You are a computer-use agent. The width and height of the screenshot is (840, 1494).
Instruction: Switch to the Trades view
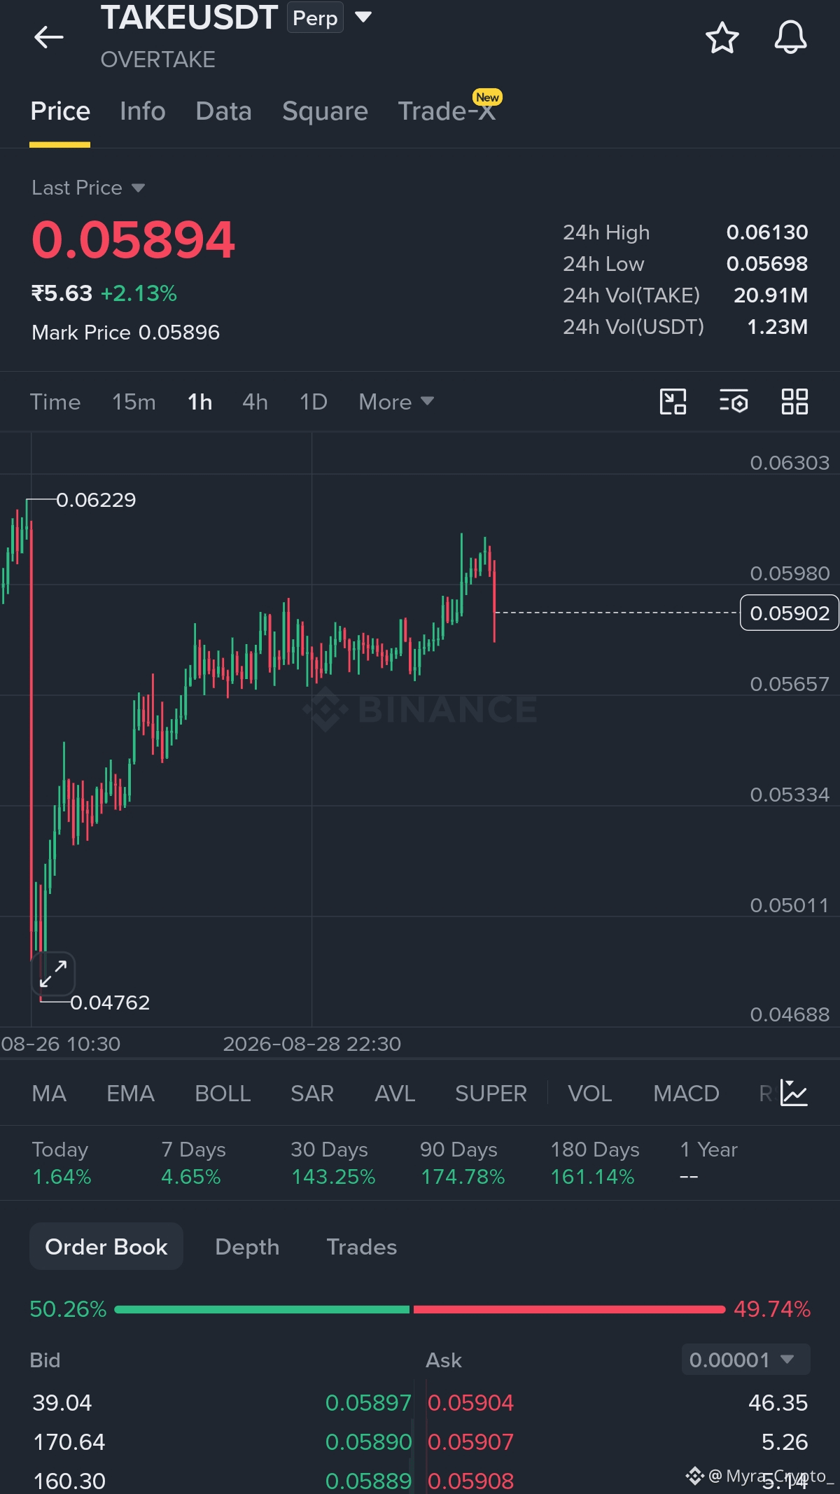[361, 1246]
